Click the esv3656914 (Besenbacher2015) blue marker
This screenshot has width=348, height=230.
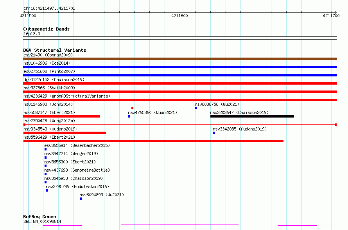45,149
